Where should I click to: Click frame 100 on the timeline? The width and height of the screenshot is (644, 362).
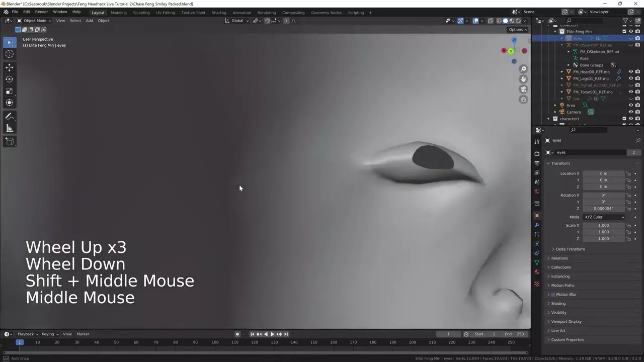pyautogui.click(x=215, y=342)
